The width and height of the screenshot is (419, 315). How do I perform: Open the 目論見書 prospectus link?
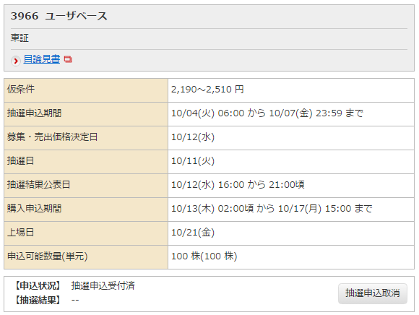click(x=42, y=59)
